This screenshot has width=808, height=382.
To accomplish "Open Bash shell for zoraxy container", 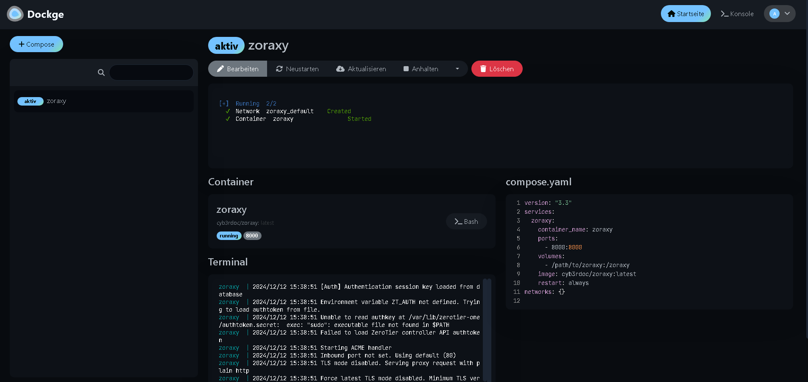I will (x=466, y=221).
